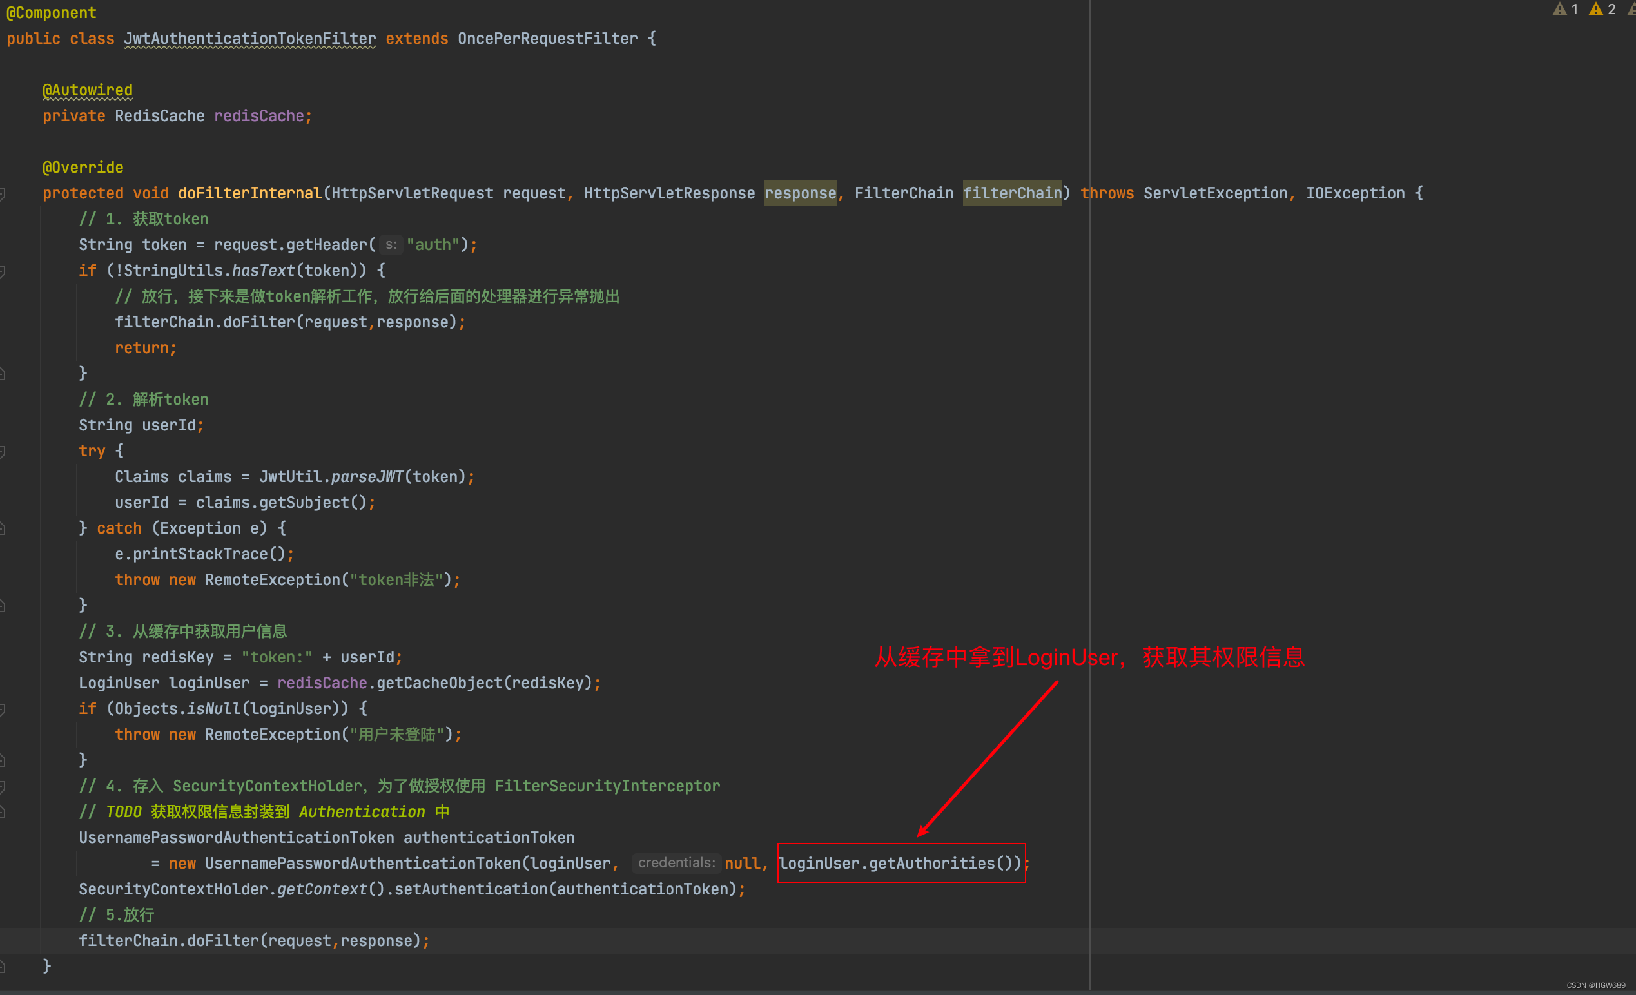Collapse the catch (Exception e) fold marker
Image resolution: width=1636 pixels, height=995 pixels.
pos(3,528)
